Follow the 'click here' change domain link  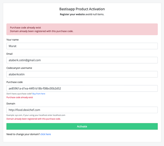point(46,134)
